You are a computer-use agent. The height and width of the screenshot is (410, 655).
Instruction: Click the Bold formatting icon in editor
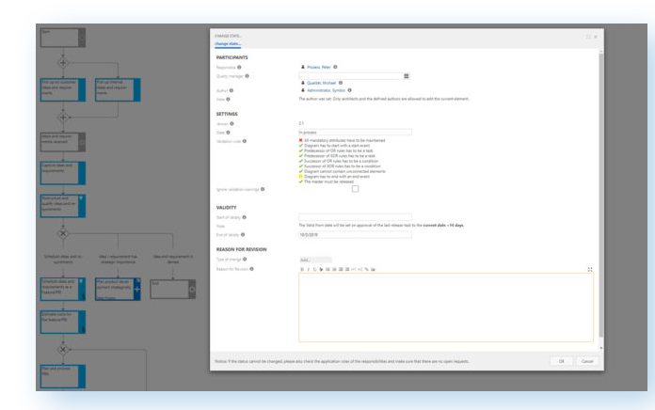tap(302, 269)
